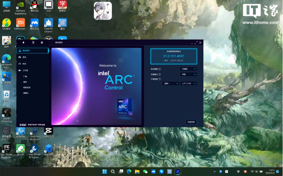The width and height of the screenshot is (283, 176).
Task: Click the driver version 31.0.101.4091 panel
Action: coord(174,56)
